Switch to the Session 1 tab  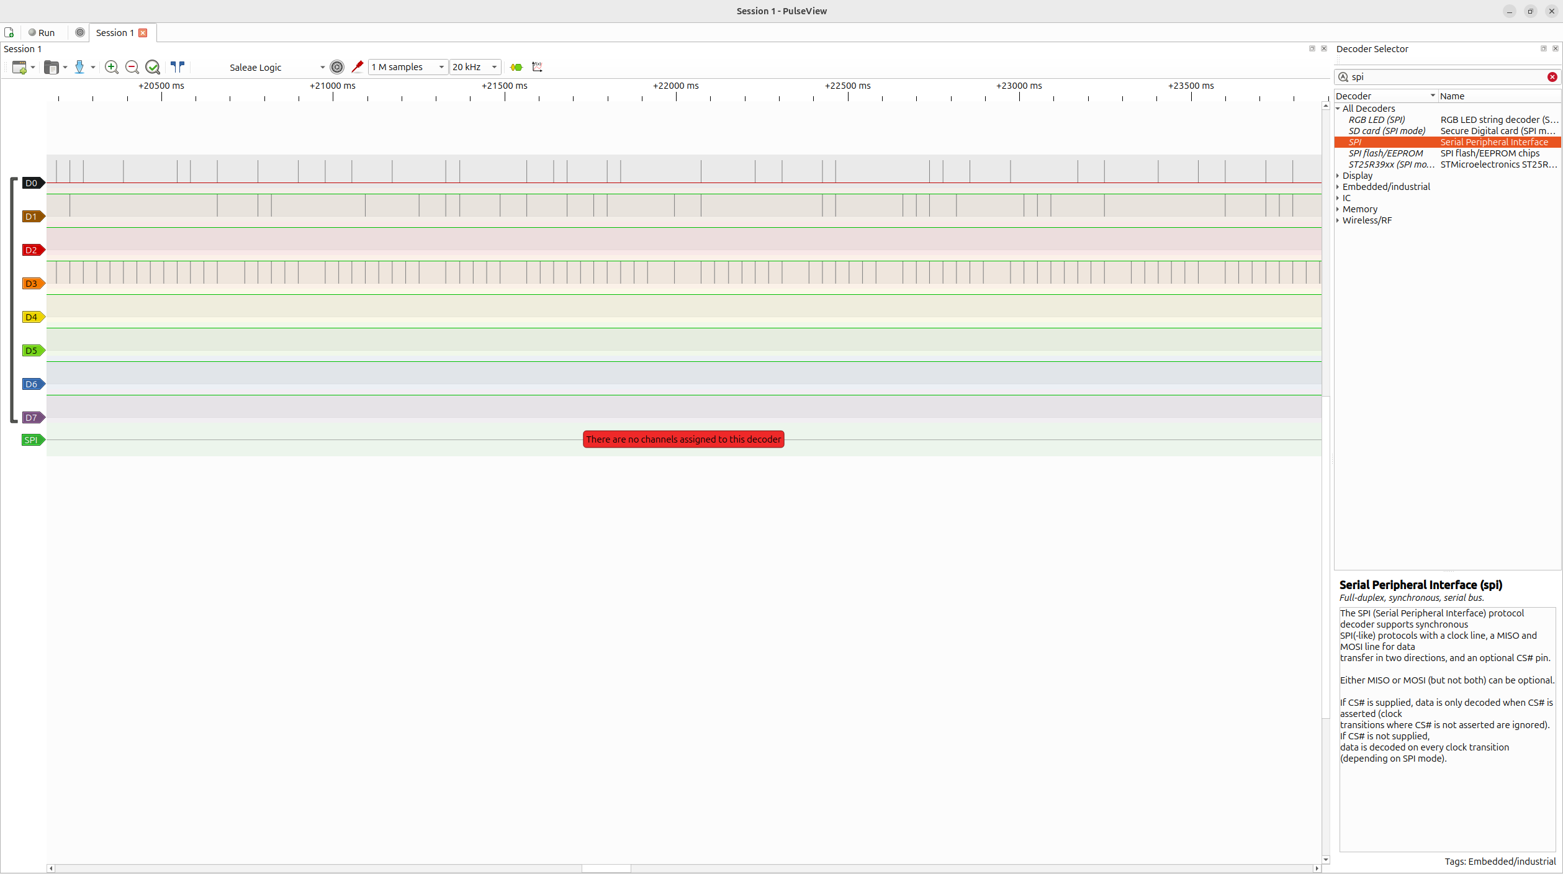[x=114, y=32]
